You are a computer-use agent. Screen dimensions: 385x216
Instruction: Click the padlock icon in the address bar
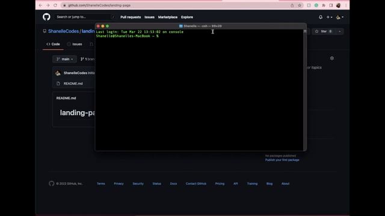click(64, 5)
